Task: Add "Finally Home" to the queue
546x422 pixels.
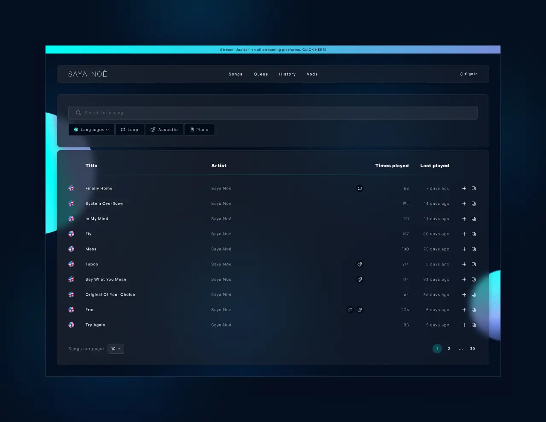Action: coord(464,188)
